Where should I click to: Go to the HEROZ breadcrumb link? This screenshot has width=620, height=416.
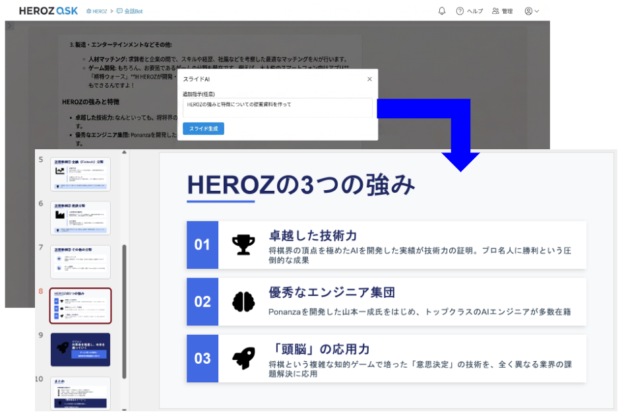(96, 11)
